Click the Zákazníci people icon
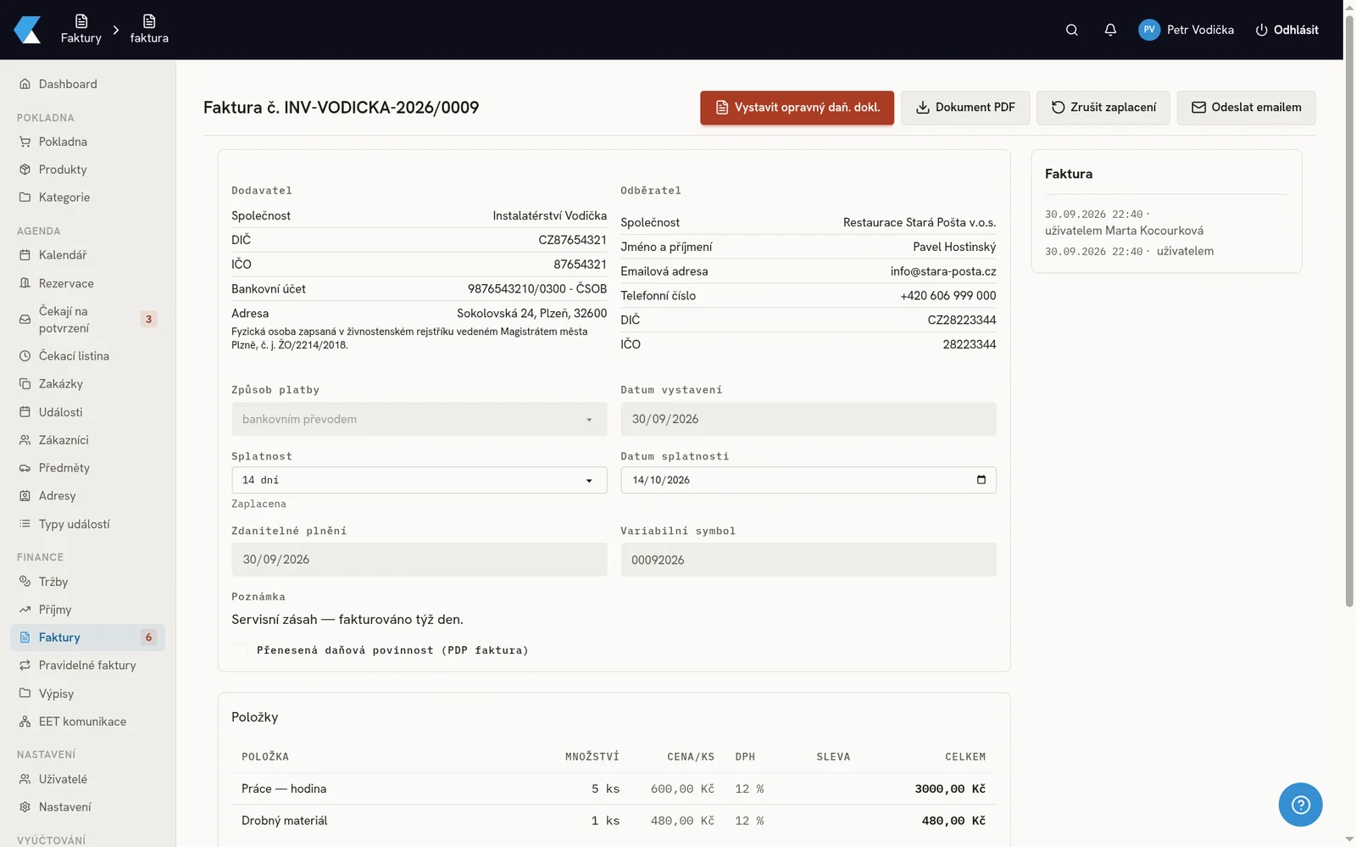Image resolution: width=1356 pixels, height=847 pixels. pos(25,440)
